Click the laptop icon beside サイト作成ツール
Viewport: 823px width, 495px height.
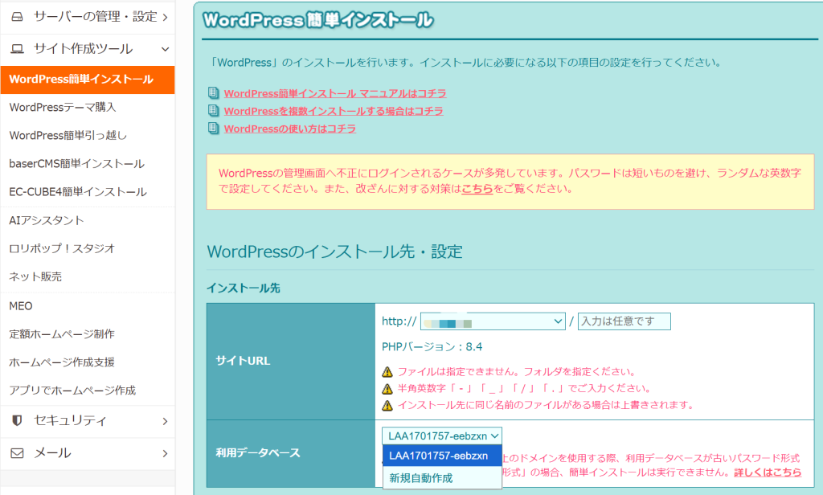pos(17,49)
